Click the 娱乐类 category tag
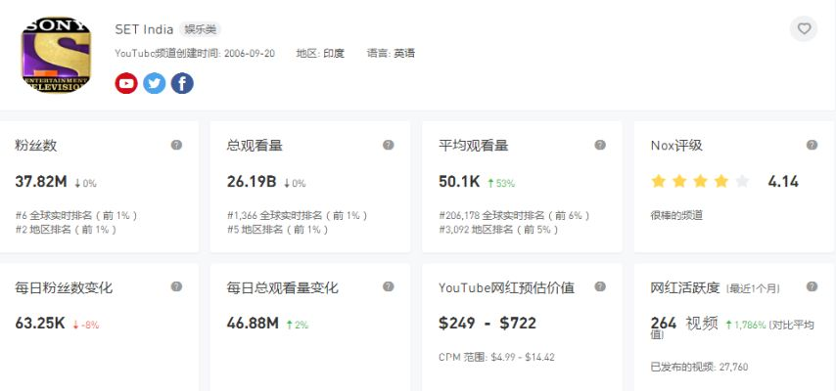This screenshot has width=836, height=392. point(200,29)
